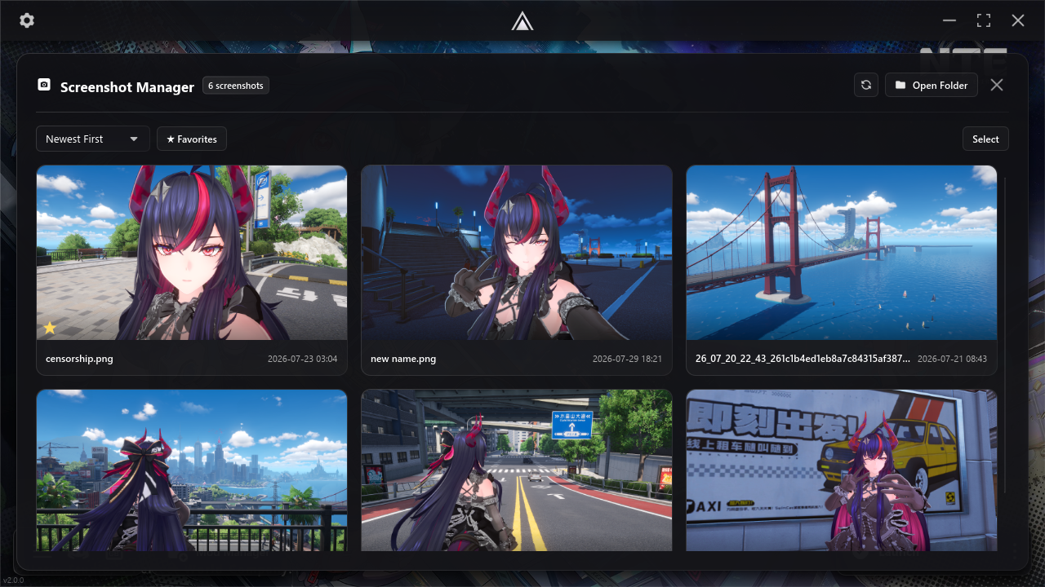
Task: Click the file name censorship.png
Action: [x=79, y=359]
